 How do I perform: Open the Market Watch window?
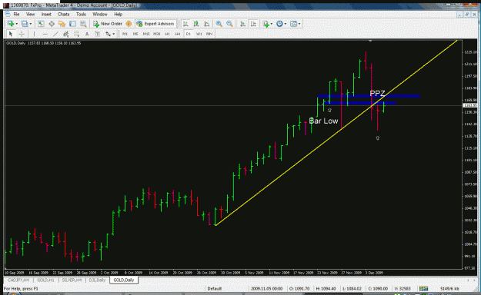pyautogui.click(x=41, y=24)
